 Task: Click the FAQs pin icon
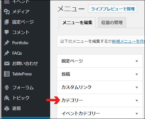(7, 53)
